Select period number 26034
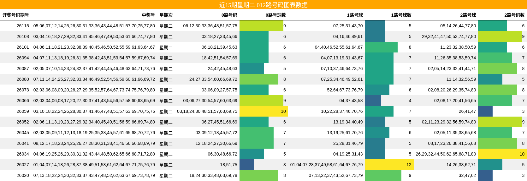The width and height of the screenshot is (527, 181). [23, 154]
